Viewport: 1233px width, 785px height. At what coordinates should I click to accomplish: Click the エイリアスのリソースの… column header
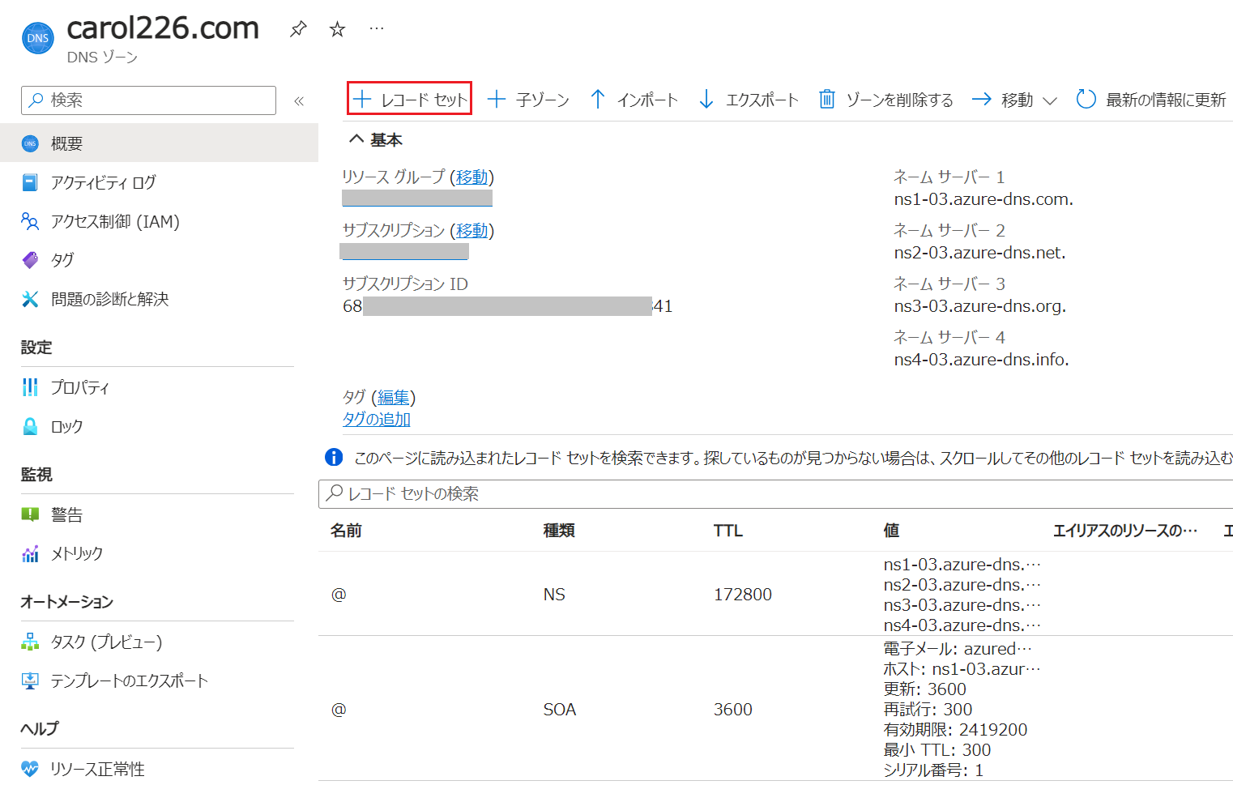pos(1125,531)
